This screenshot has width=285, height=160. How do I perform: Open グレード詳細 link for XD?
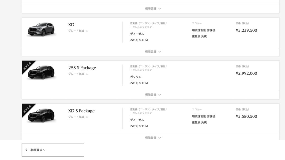(76, 31)
